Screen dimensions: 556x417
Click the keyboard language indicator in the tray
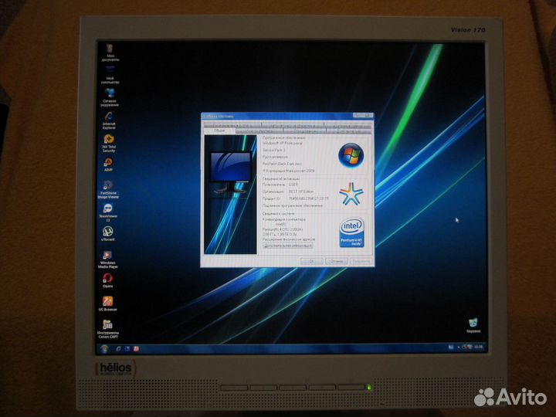point(451,347)
